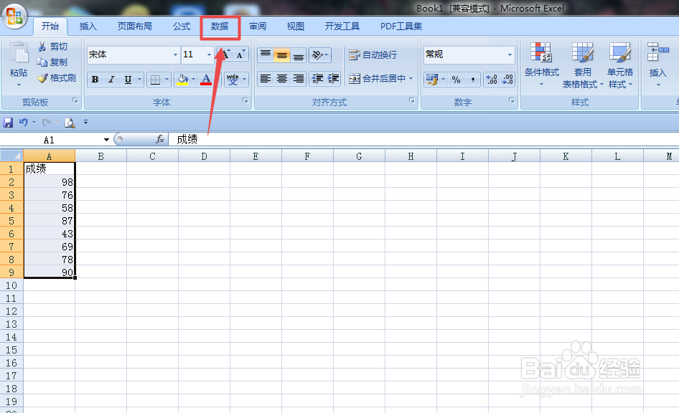Undo the last action

(24, 123)
